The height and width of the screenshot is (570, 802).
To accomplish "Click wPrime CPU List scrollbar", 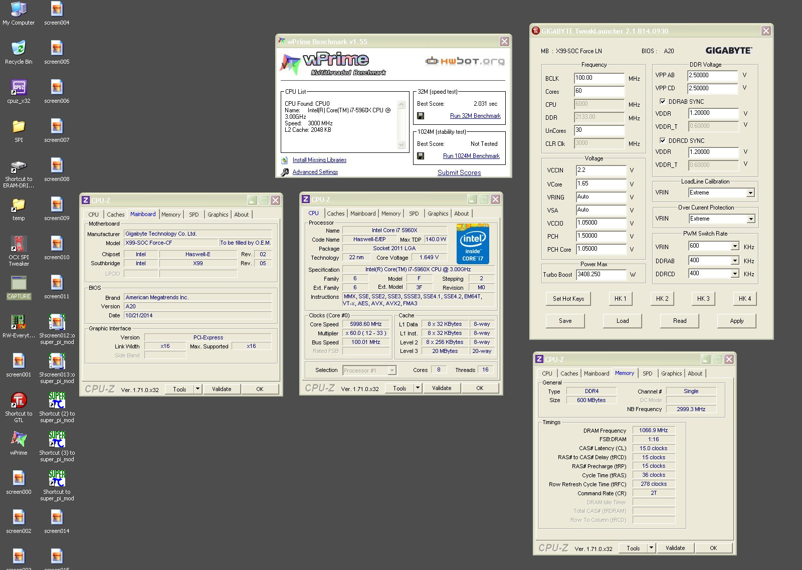I will coord(401,124).
